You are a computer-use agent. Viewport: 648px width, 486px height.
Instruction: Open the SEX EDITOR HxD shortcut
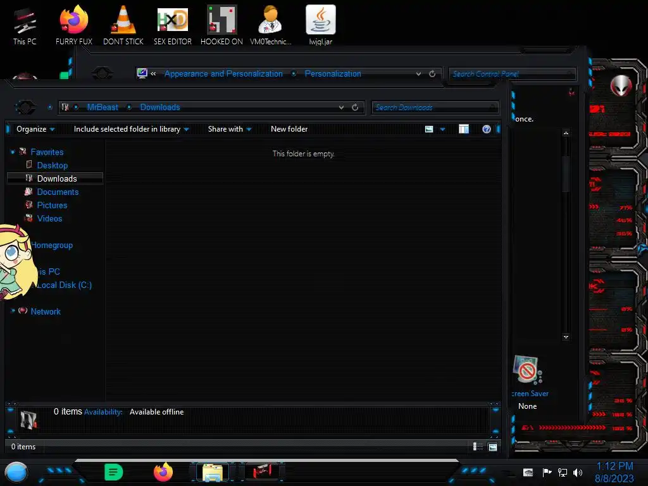(x=172, y=25)
